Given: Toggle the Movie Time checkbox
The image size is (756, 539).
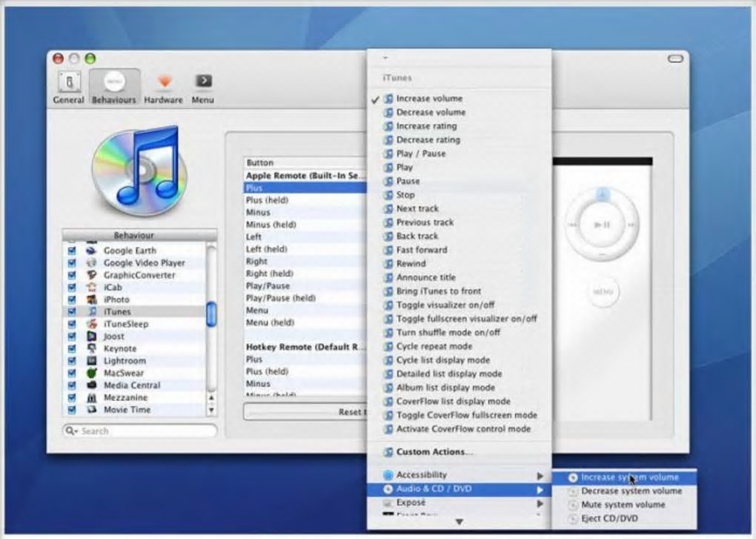Looking at the screenshot, I should (72, 410).
